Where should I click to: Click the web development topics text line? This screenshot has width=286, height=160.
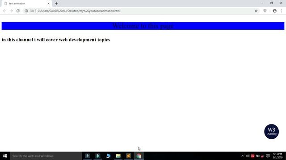coord(56,40)
